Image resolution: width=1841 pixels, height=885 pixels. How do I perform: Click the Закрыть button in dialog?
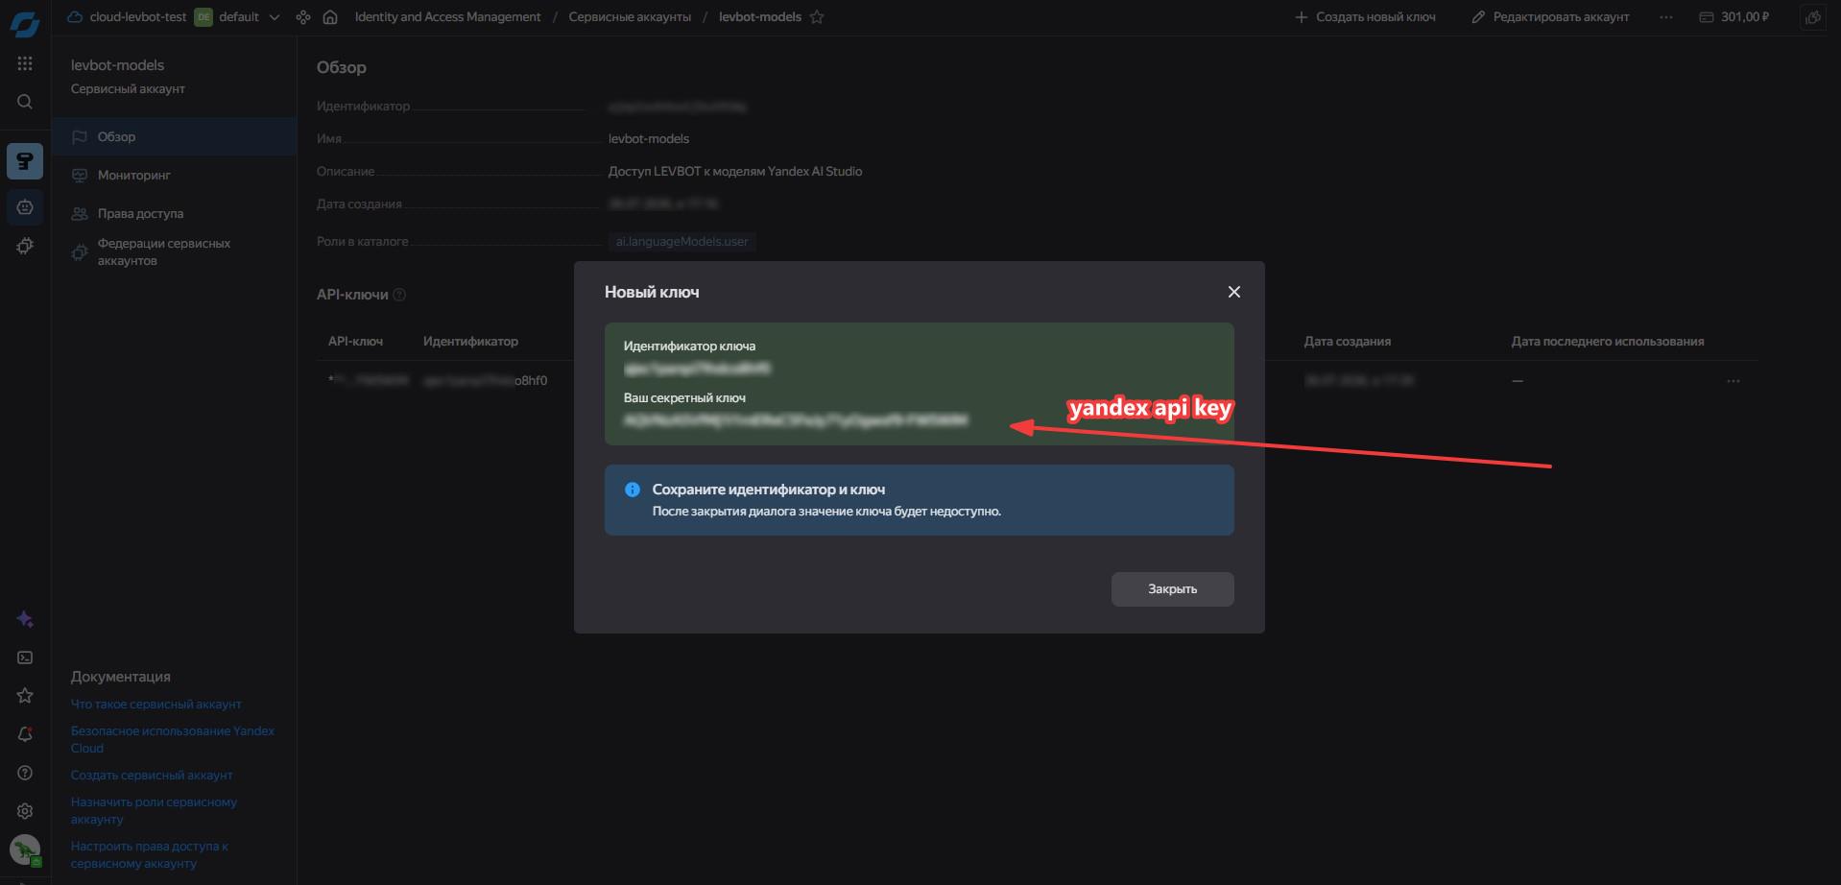click(x=1172, y=589)
